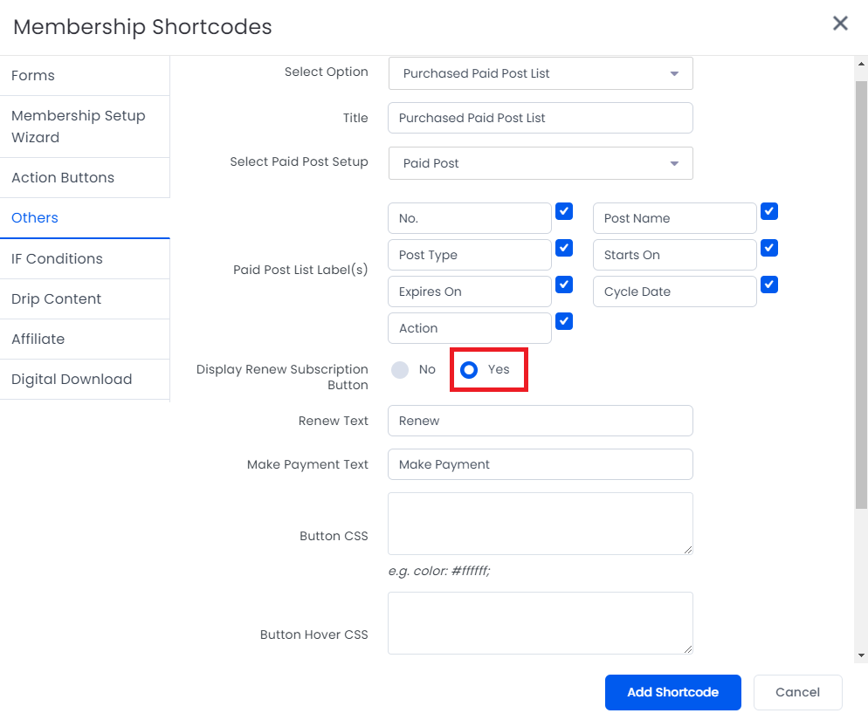Toggle the Action label checkbox
868x720 pixels.
coord(563,321)
